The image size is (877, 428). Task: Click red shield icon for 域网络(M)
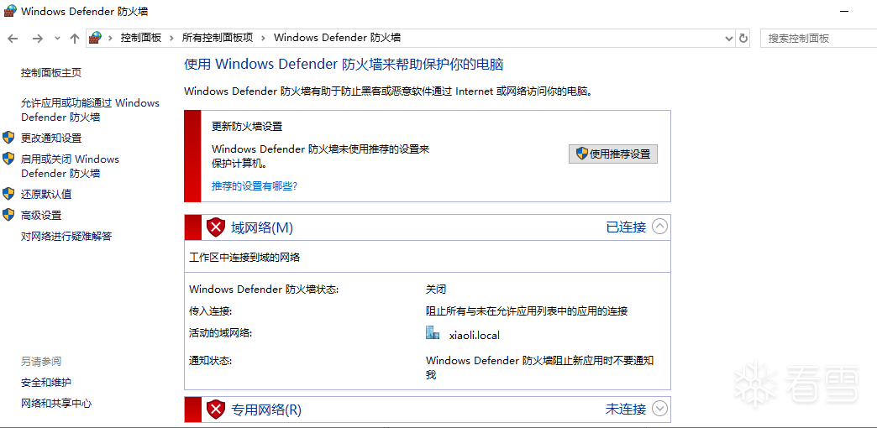pos(215,227)
